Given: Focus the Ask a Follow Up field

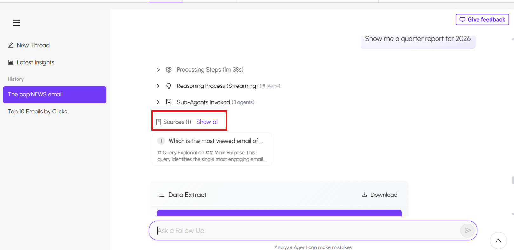Looking at the screenshot, I should pos(305,230).
